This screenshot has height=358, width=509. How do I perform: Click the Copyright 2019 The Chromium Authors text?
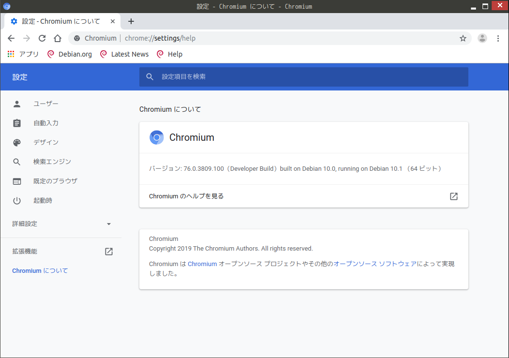[231, 249]
